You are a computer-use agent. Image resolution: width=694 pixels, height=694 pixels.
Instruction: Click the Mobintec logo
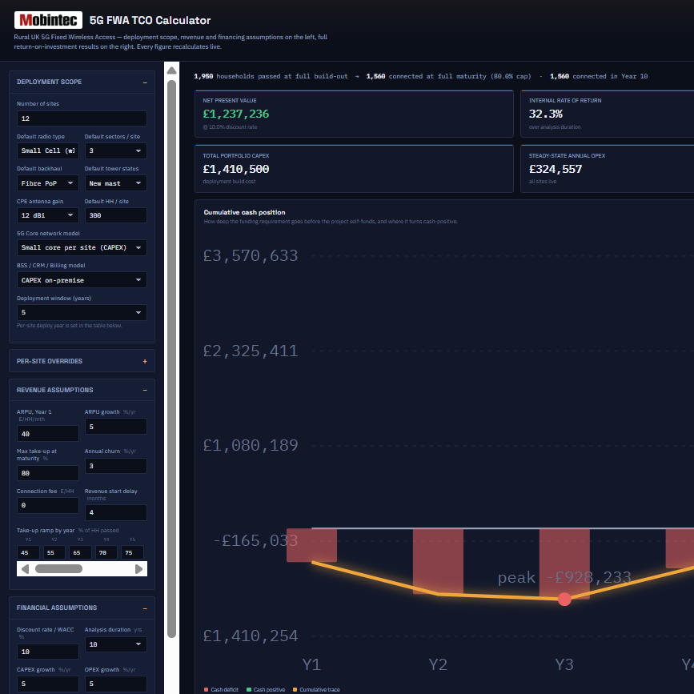pyautogui.click(x=48, y=20)
